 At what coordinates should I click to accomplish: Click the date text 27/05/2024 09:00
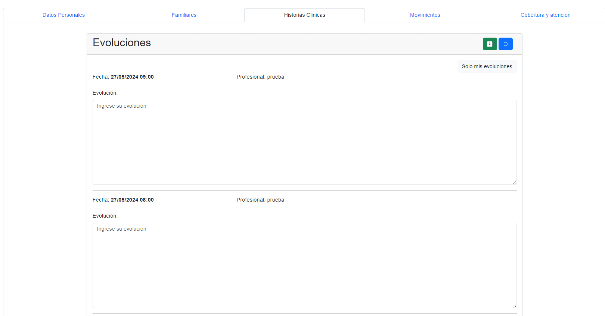click(x=132, y=77)
